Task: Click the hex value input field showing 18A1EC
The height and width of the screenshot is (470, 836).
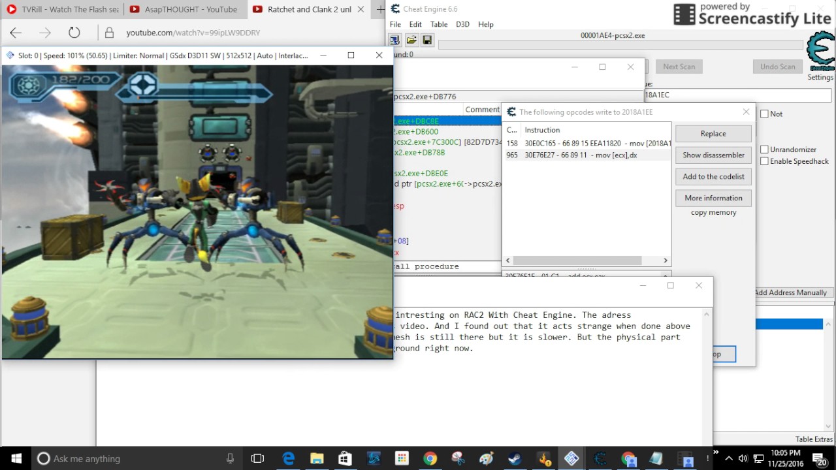Action: point(738,95)
